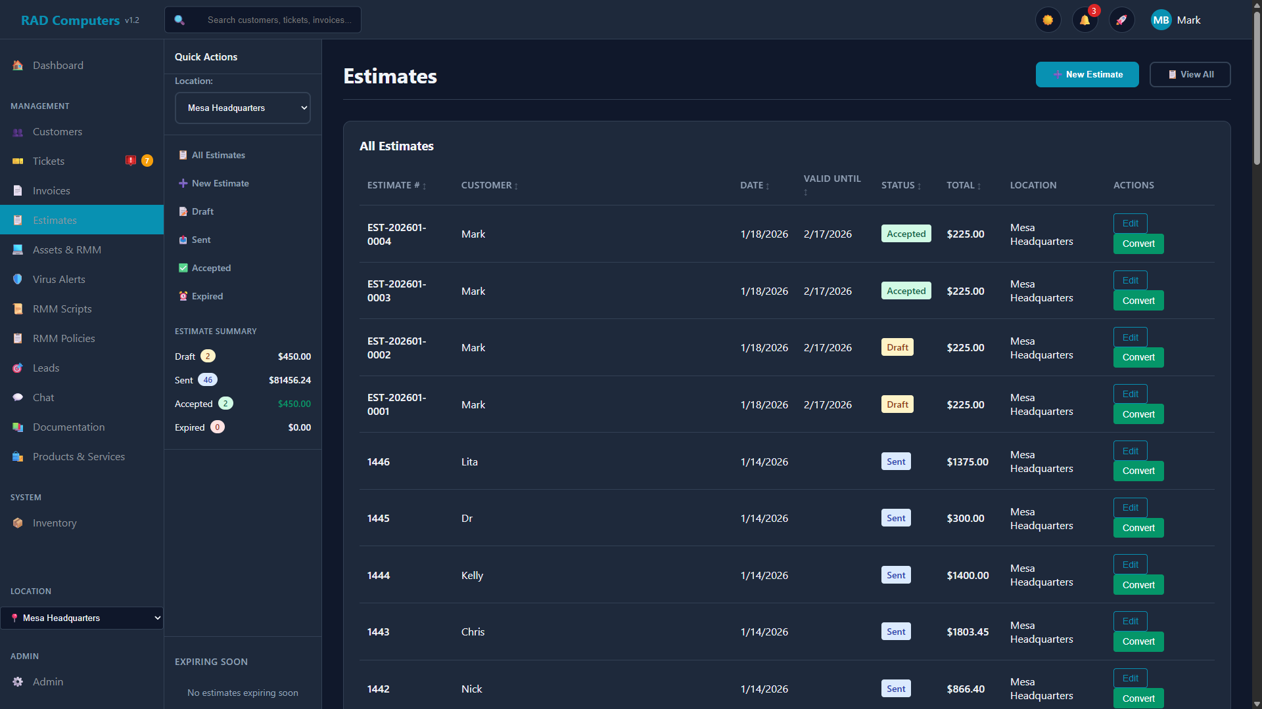Screen dimensions: 1262x709
Task: Navigate to Invoices in the sidebar
Action: (x=51, y=190)
